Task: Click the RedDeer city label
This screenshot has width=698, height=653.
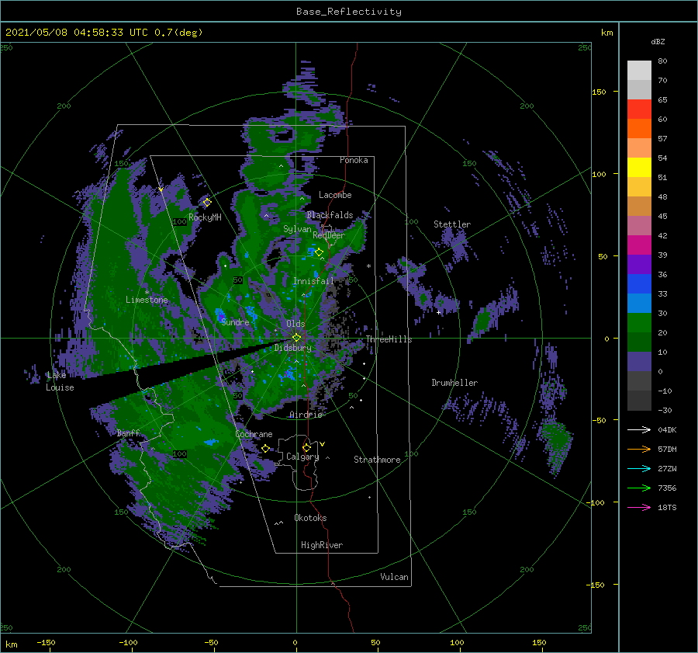Action: [x=329, y=235]
